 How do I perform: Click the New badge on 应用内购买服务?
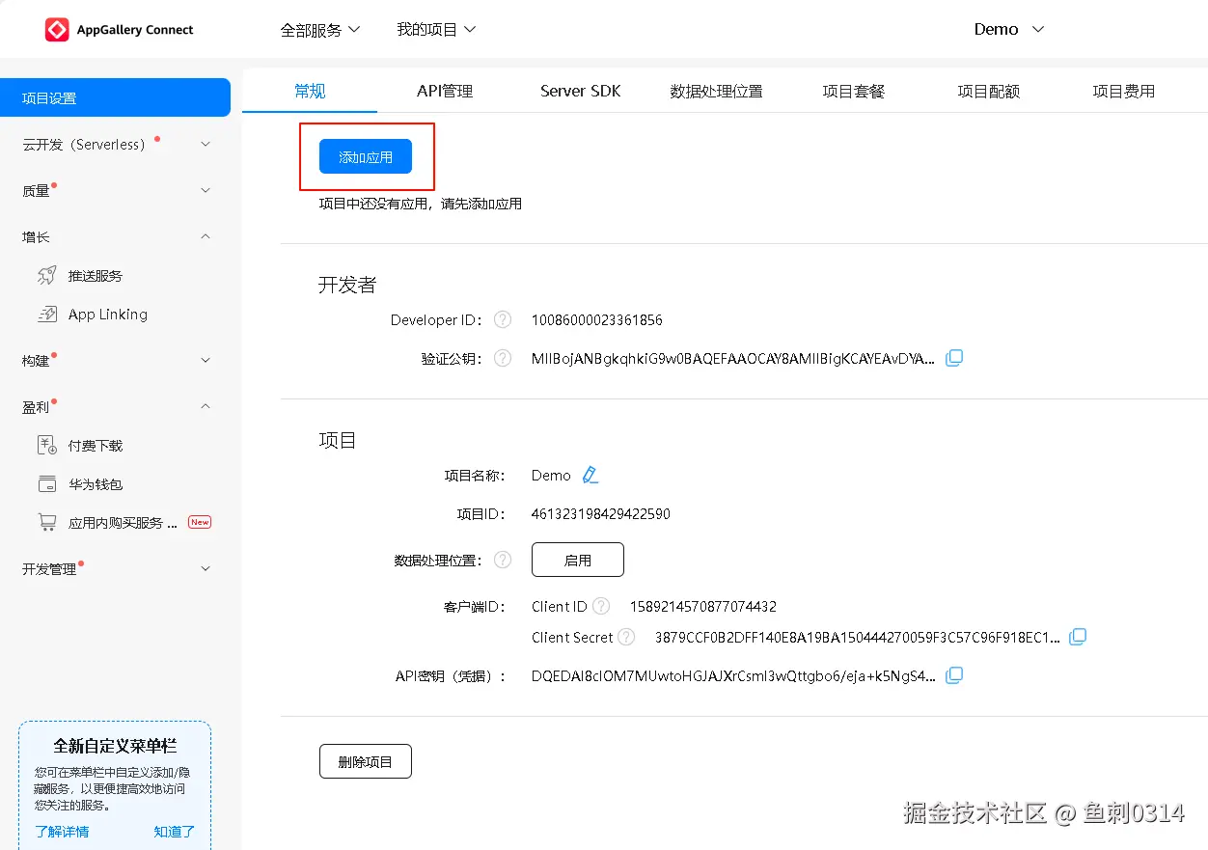[200, 522]
